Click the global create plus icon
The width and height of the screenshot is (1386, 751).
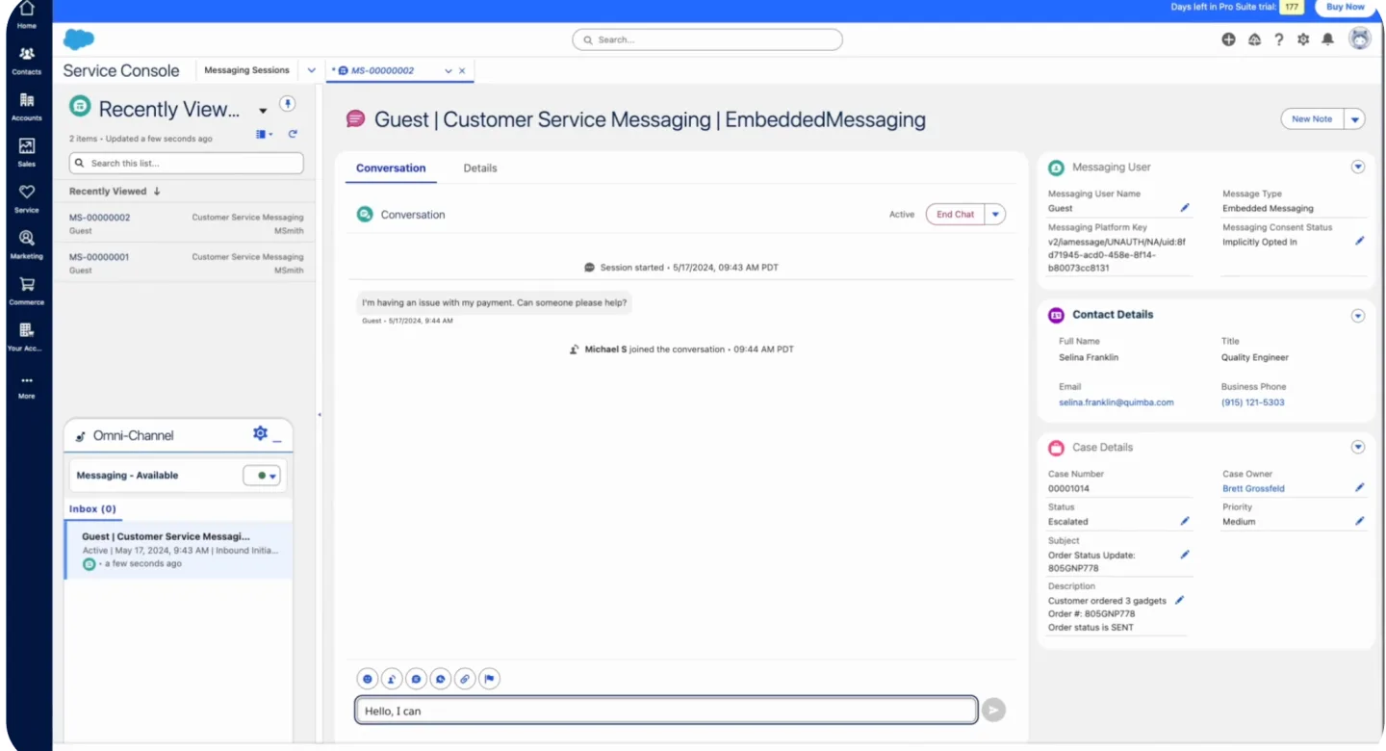pyautogui.click(x=1228, y=39)
